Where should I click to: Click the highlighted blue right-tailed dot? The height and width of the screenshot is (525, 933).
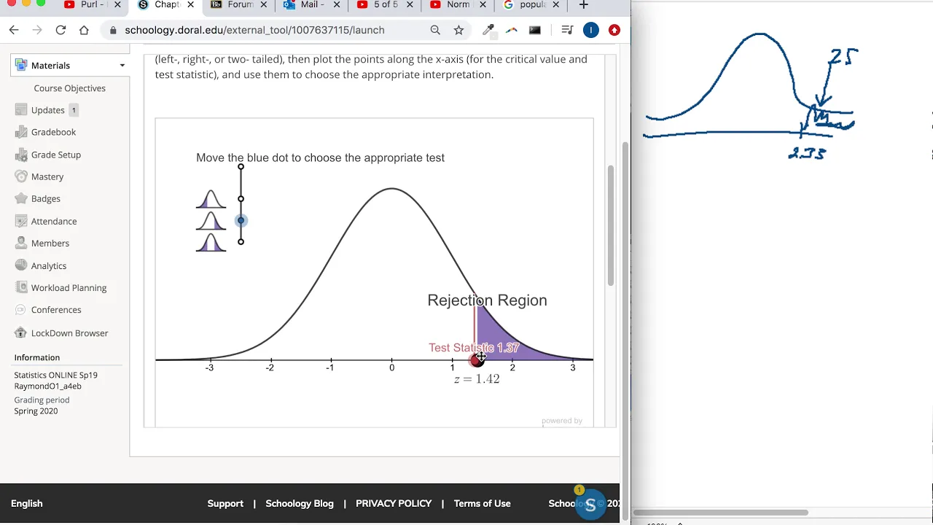[241, 220]
